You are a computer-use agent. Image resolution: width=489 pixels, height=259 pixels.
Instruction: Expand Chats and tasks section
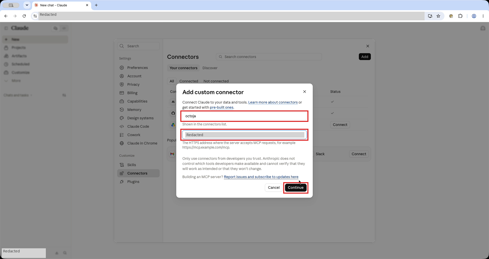point(18,95)
